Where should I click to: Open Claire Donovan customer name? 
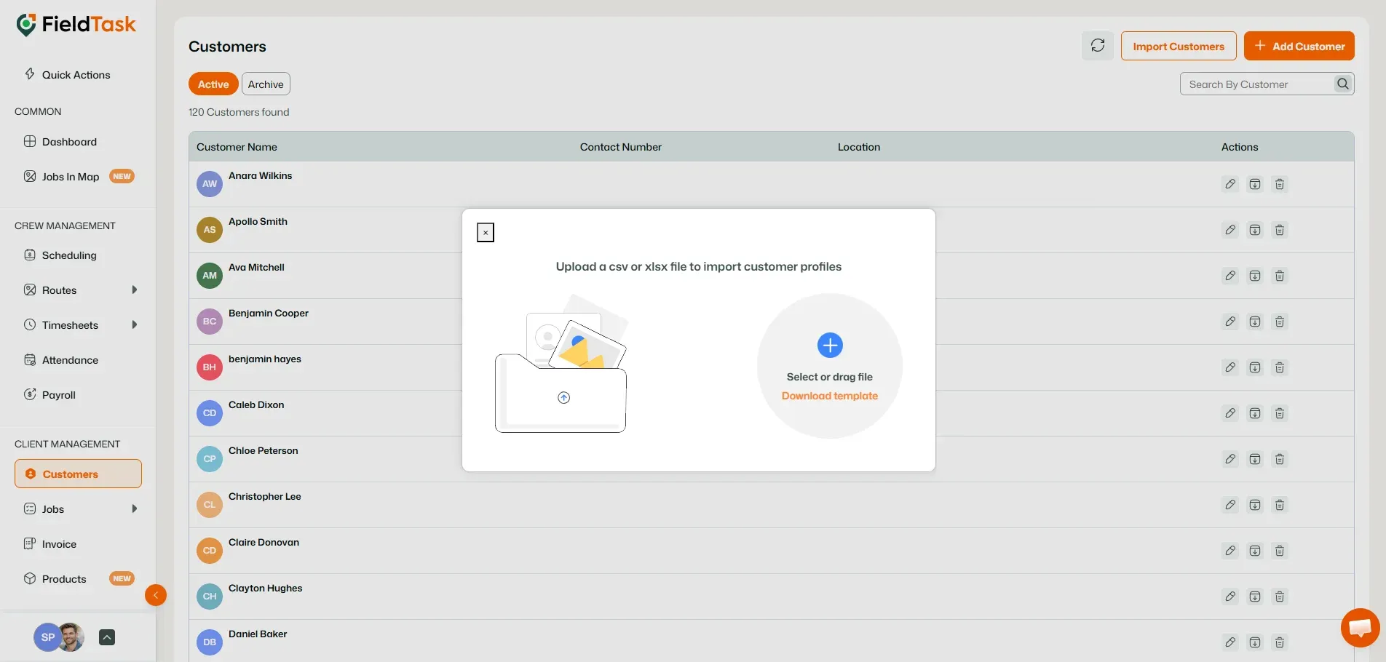[x=264, y=543]
